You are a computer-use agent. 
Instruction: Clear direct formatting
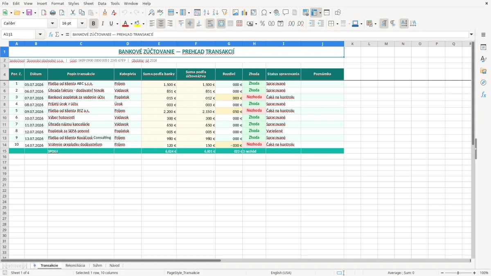114,13
